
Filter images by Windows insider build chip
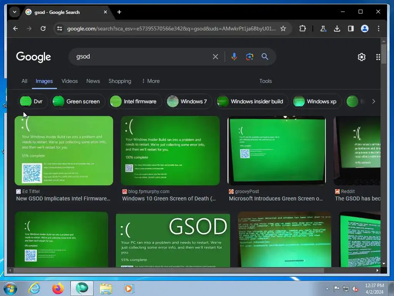click(x=252, y=101)
